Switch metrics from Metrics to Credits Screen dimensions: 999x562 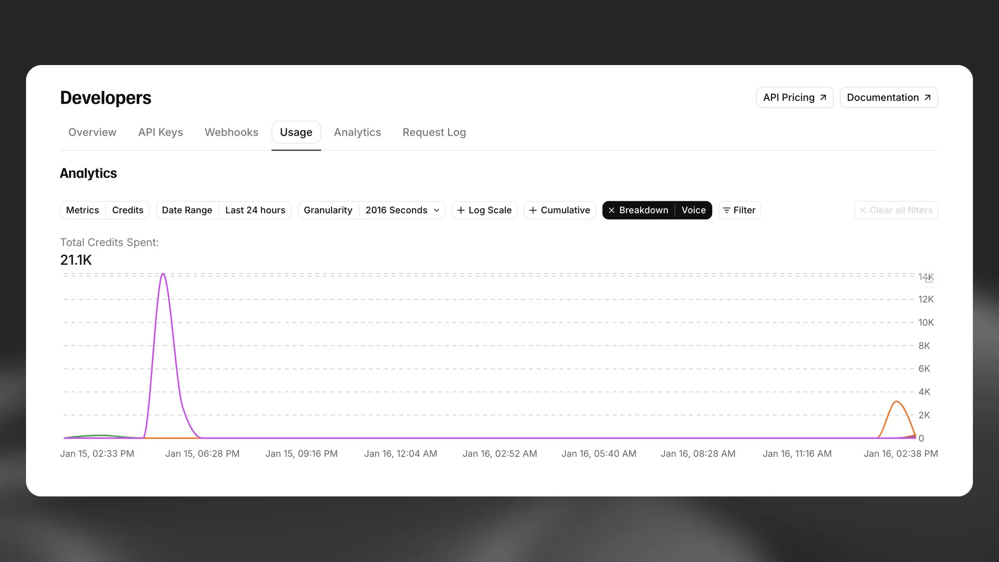[127, 210]
